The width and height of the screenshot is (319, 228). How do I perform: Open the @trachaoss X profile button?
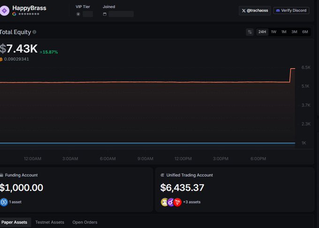(x=255, y=11)
